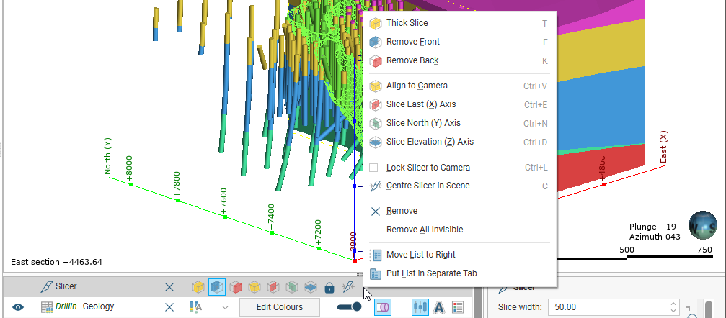Viewport: 726px width, 318px height.
Task: Click the Edit Colours button
Action: [279, 307]
